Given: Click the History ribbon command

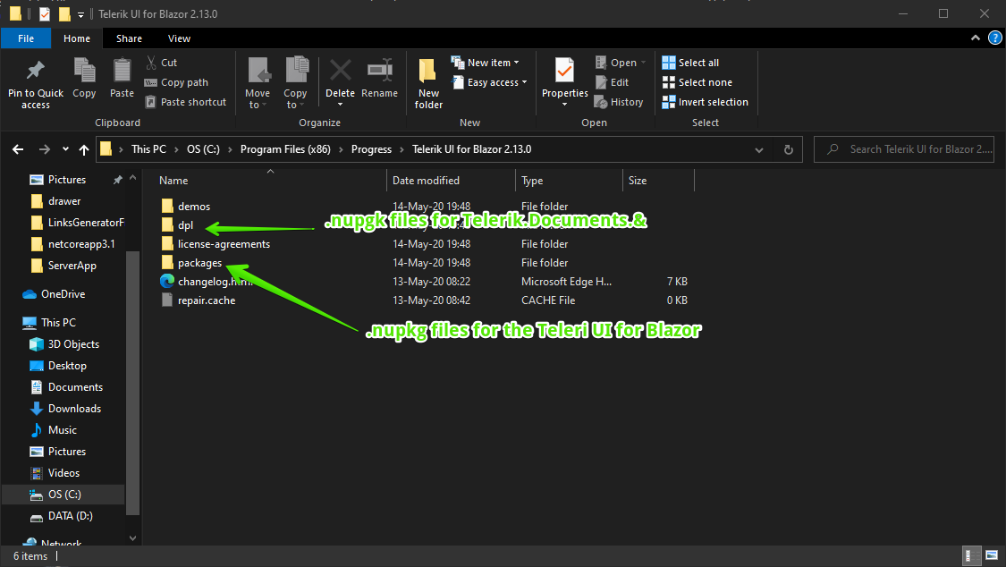Looking at the screenshot, I should pyautogui.click(x=619, y=102).
